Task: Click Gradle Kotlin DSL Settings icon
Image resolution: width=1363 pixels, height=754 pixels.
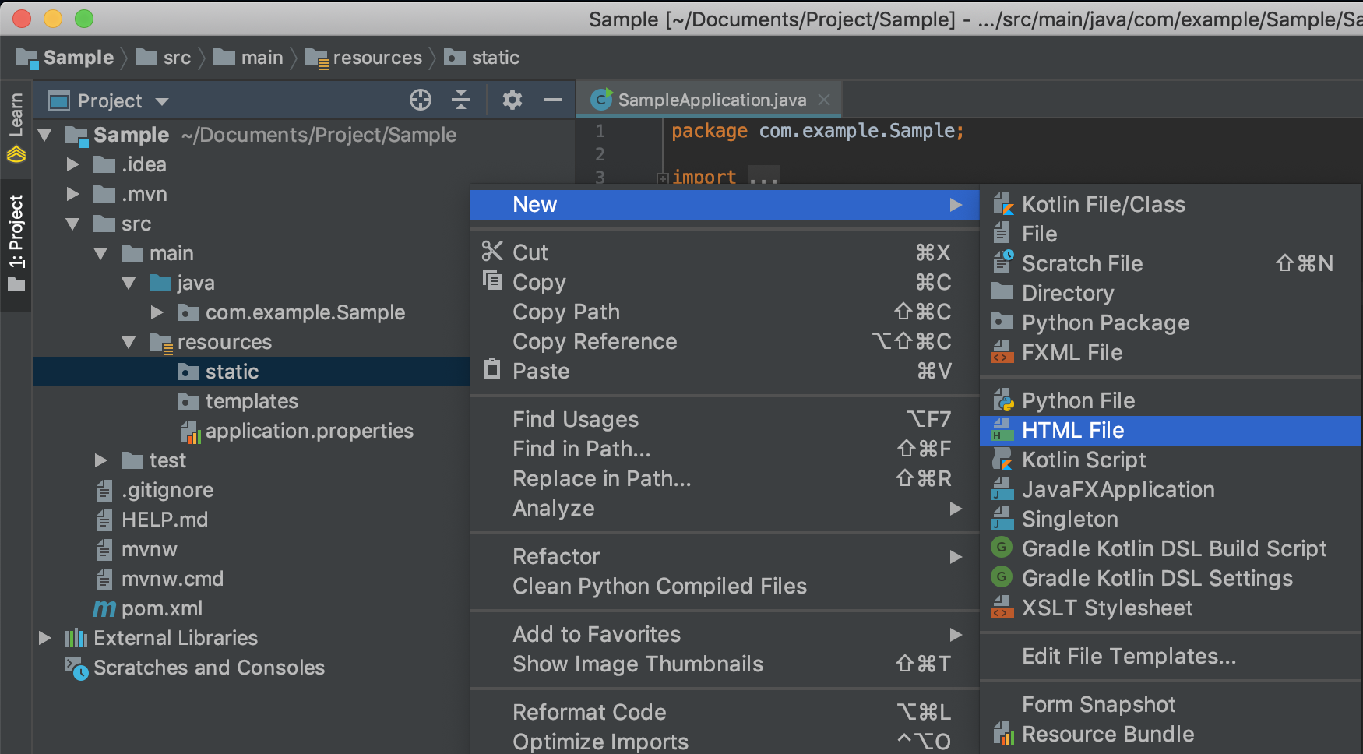Action: click(x=1002, y=577)
